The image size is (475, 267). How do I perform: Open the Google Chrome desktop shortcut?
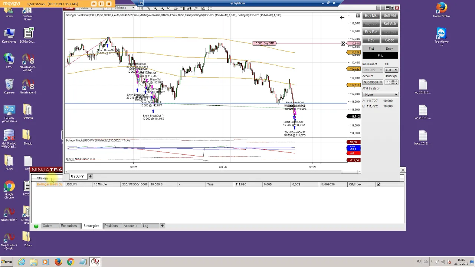point(9,190)
